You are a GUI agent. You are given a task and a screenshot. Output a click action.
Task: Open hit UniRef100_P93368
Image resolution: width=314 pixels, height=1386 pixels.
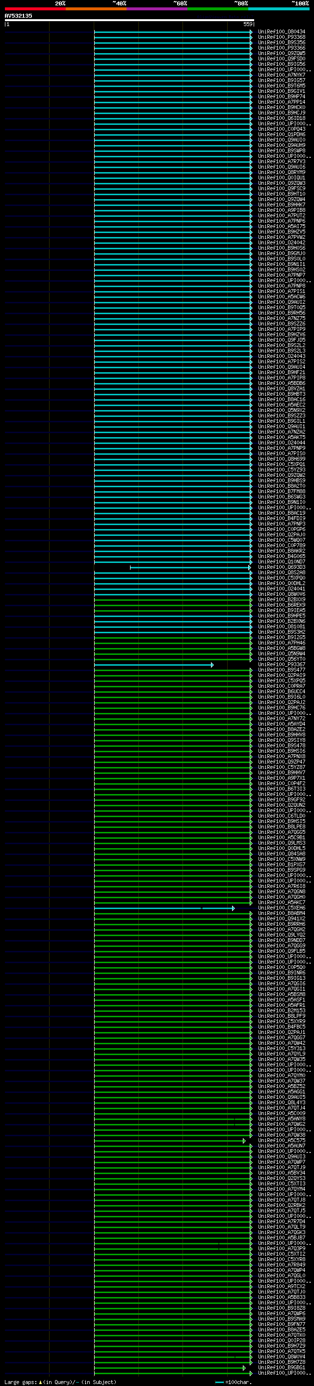point(281,37)
